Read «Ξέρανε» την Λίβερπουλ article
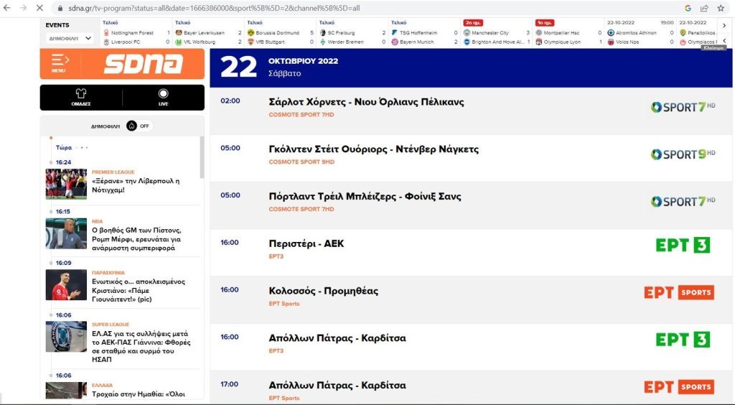The image size is (735, 405). (136, 185)
